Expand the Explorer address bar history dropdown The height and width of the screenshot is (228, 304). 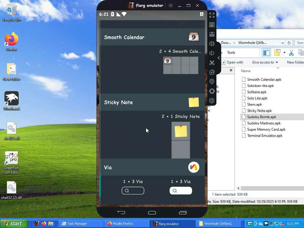click(x=283, y=43)
